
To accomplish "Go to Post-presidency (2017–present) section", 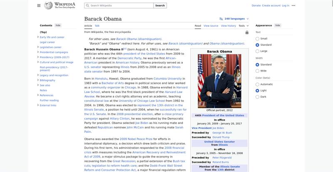I will click(54, 69).
